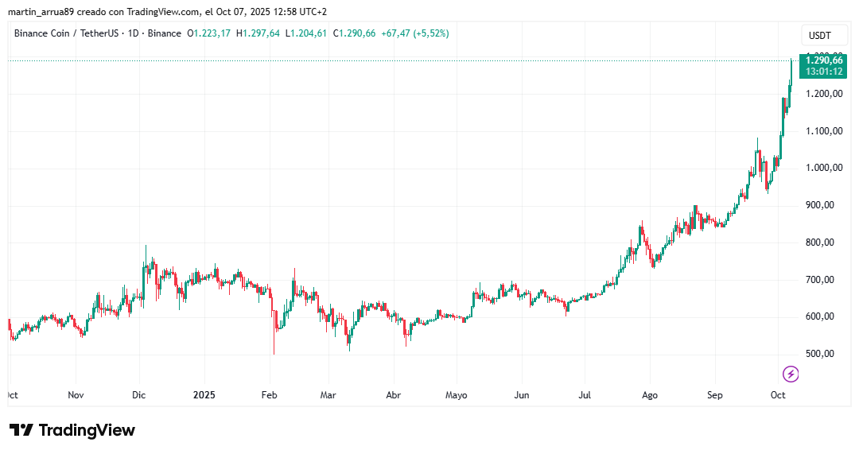
Task: Click the low value L1.204,61
Action: point(308,33)
